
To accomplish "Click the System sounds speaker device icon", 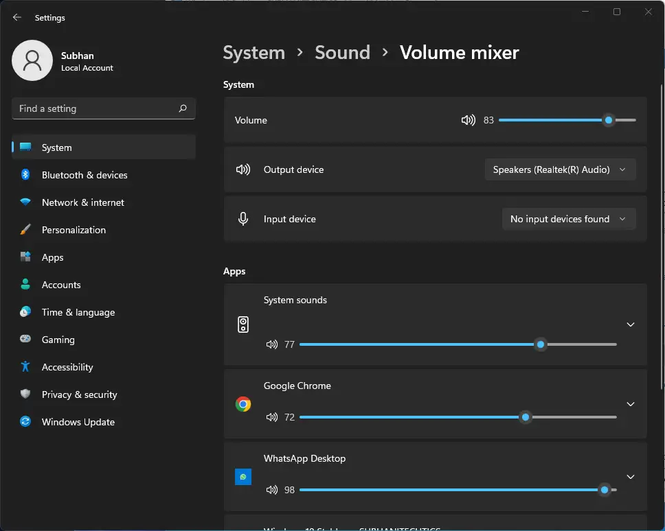I will [x=243, y=324].
